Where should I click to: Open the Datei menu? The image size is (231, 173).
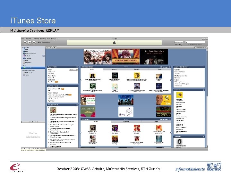pyautogui.click(x=23, y=39)
